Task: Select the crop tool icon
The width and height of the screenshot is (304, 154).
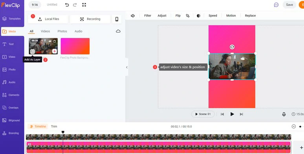Action: pos(188,16)
